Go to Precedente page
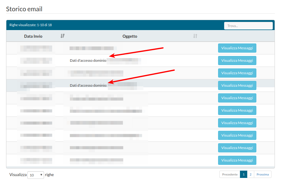Viewport: 284px width, 191px height. (x=230, y=174)
